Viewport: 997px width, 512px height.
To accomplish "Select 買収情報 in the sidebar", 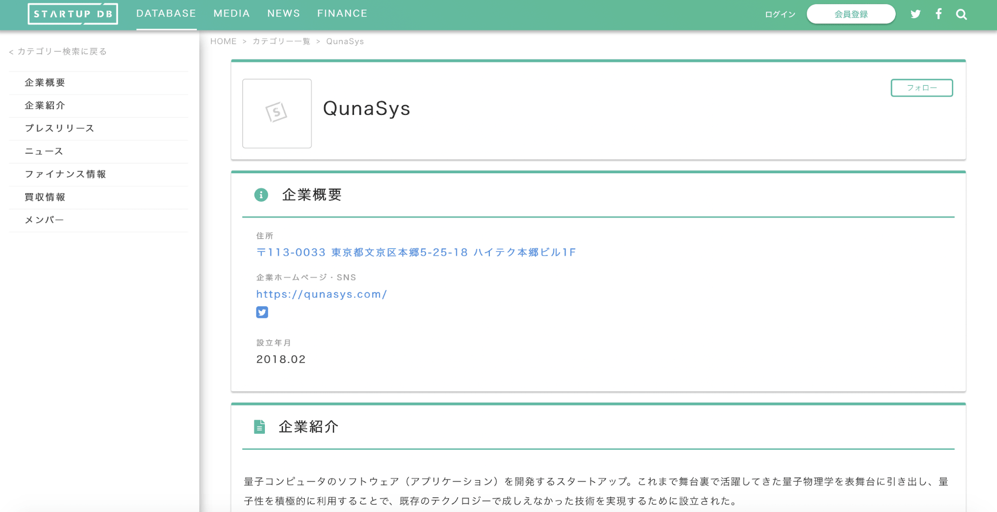I will 99,198.
